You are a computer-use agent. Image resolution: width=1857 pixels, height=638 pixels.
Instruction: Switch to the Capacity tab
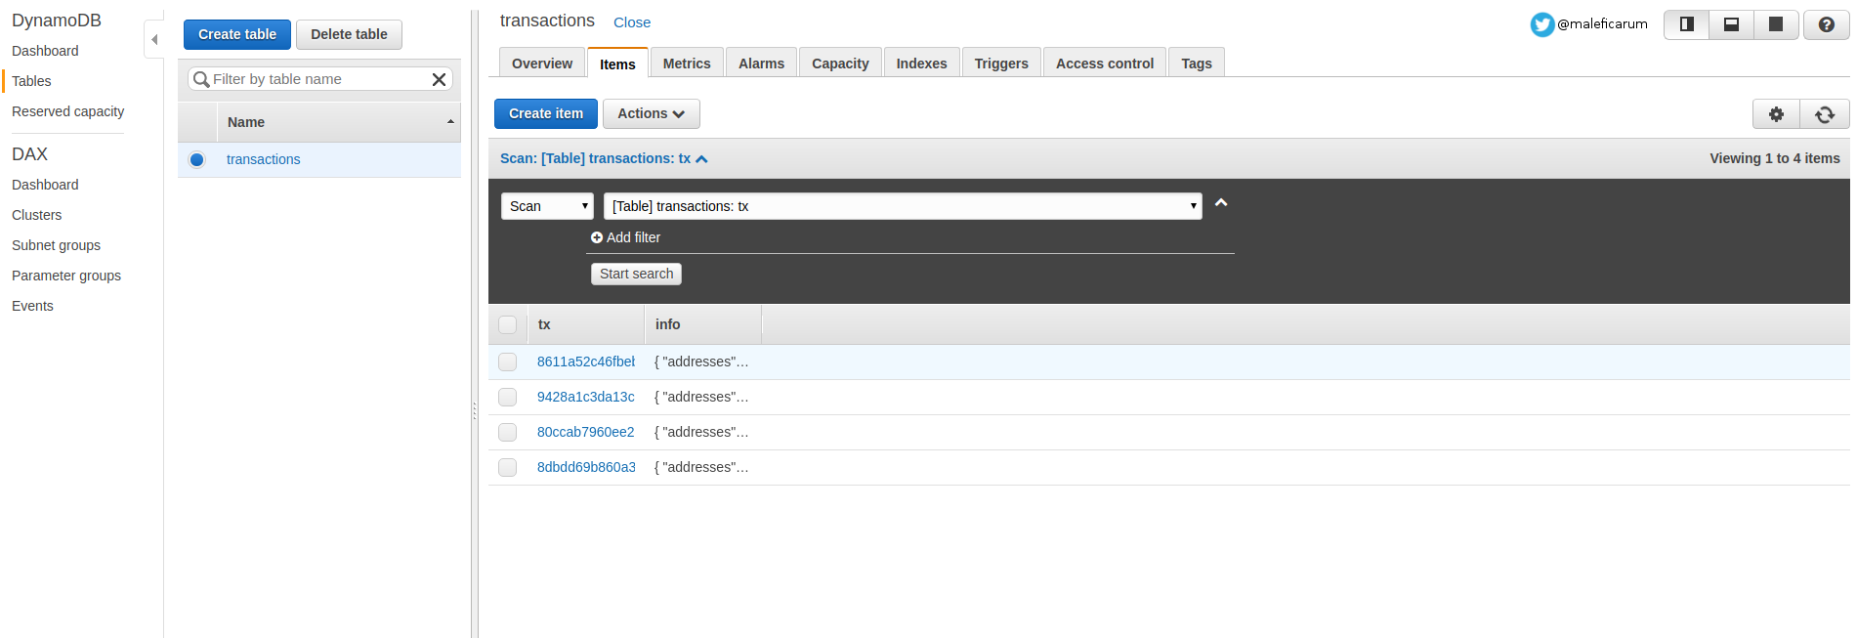coord(840,64)
